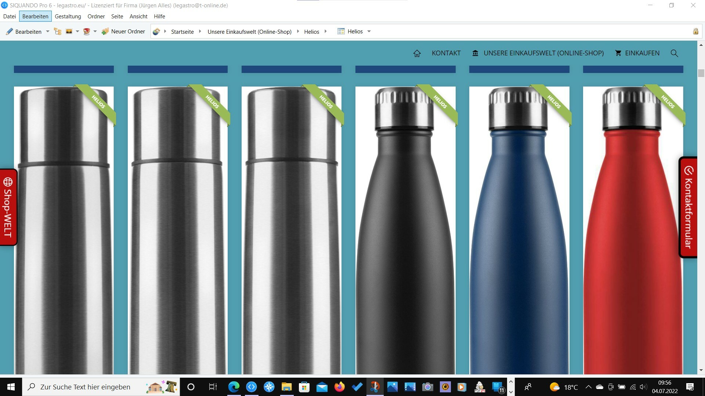Click the scroll-down arrow of the page scrollbar
This screenshot has width=705, height=396.
coord(701,370)
